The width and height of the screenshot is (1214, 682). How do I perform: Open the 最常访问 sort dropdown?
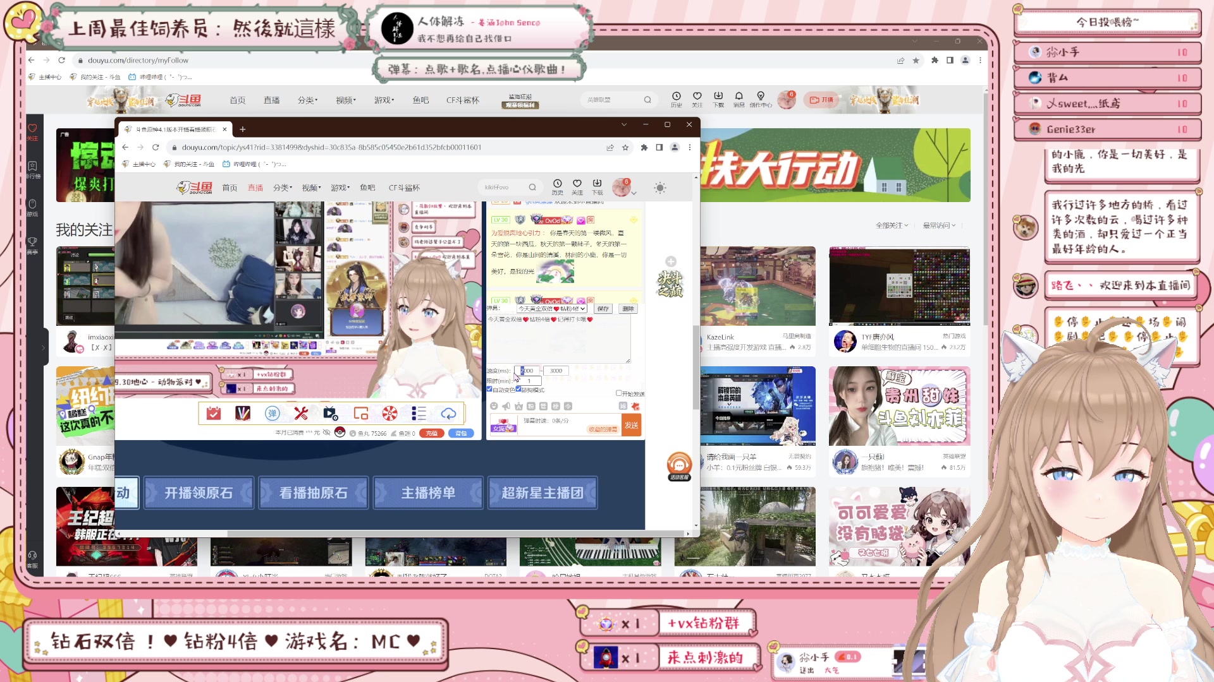[939, 225]
